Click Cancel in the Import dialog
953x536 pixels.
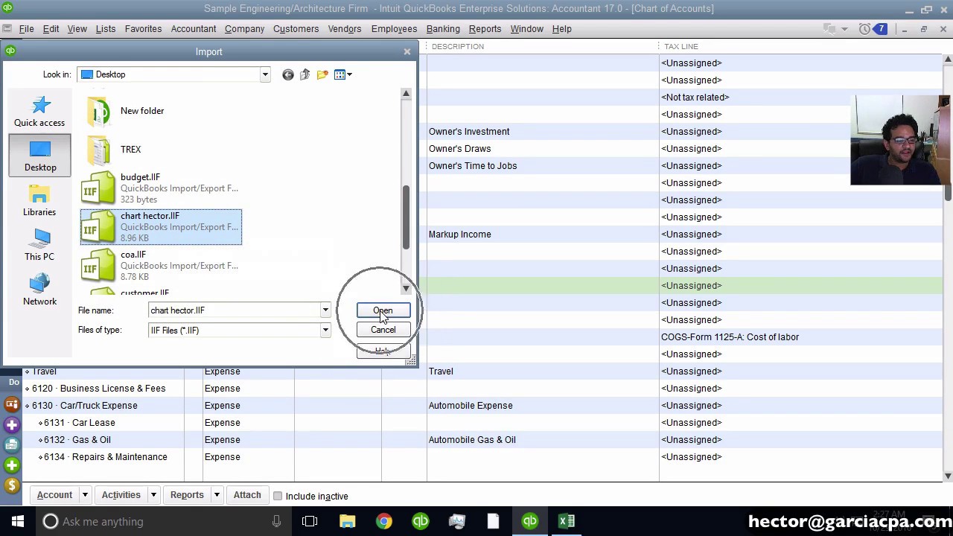(x=383, y=330)
